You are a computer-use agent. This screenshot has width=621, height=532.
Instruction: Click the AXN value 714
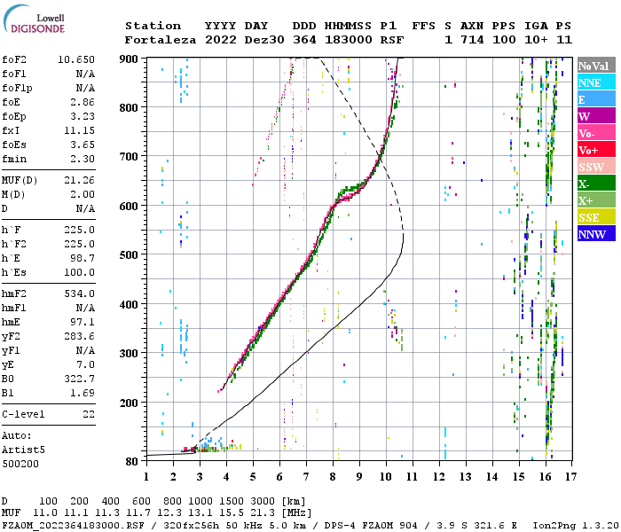(x=472, y=40)
